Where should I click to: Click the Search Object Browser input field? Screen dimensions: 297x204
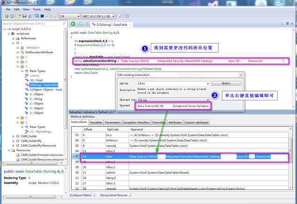point(33,23)
